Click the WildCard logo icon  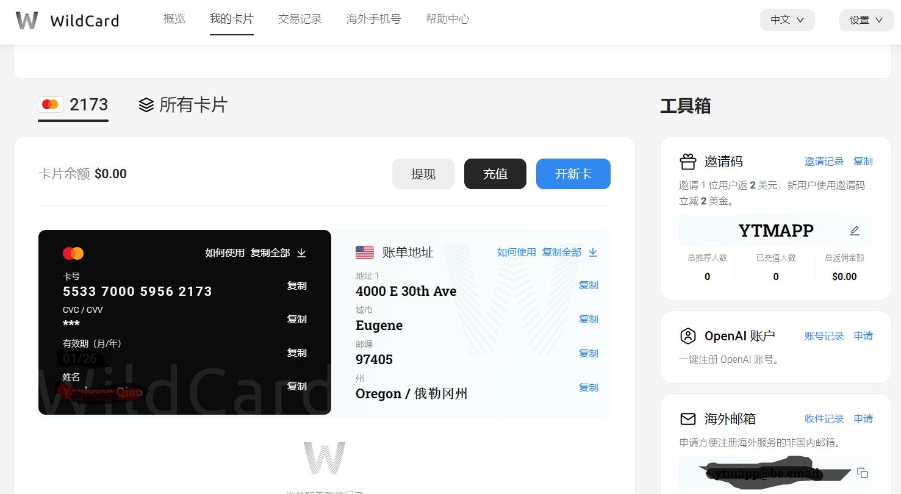[27, 20]
